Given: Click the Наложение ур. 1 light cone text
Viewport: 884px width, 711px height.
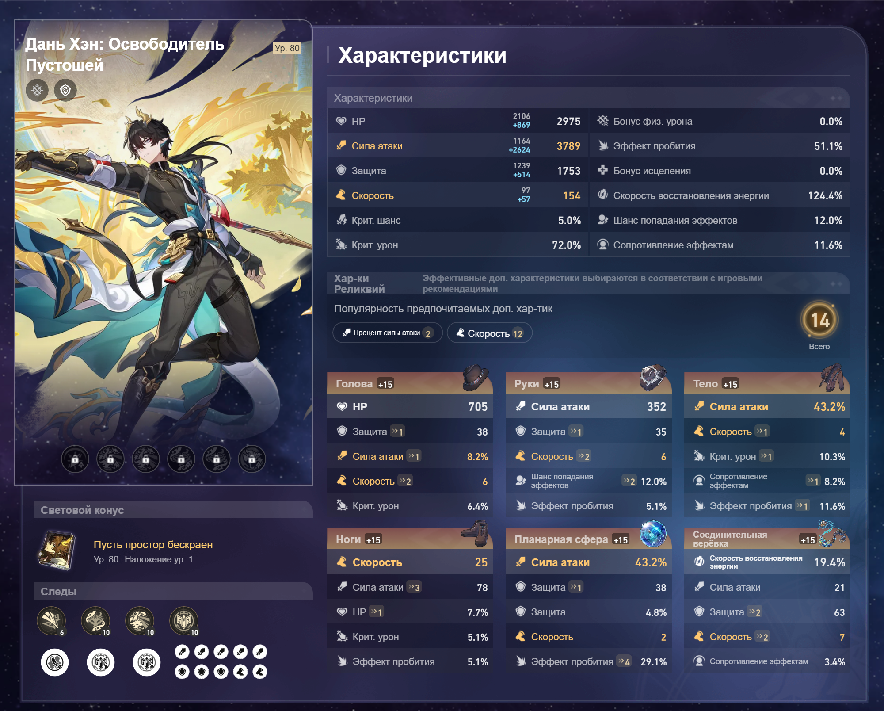Looking at the screenshot, I should point(159,559).
